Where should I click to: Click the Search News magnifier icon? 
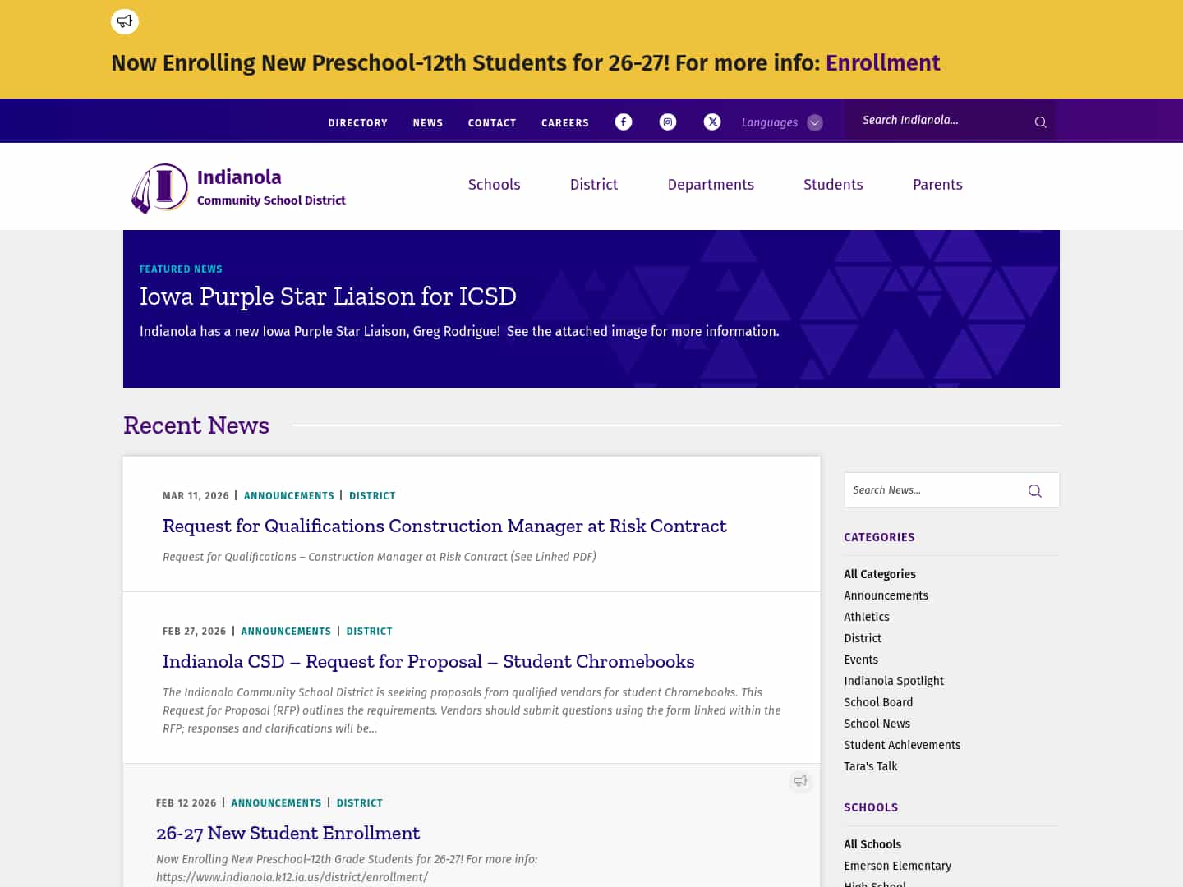1034,490
